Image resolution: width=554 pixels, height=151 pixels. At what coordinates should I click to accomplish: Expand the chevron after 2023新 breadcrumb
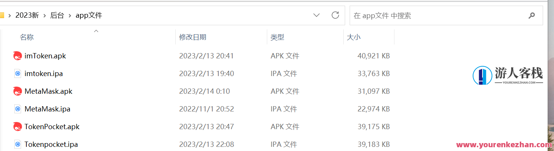(x=45, y=15)
